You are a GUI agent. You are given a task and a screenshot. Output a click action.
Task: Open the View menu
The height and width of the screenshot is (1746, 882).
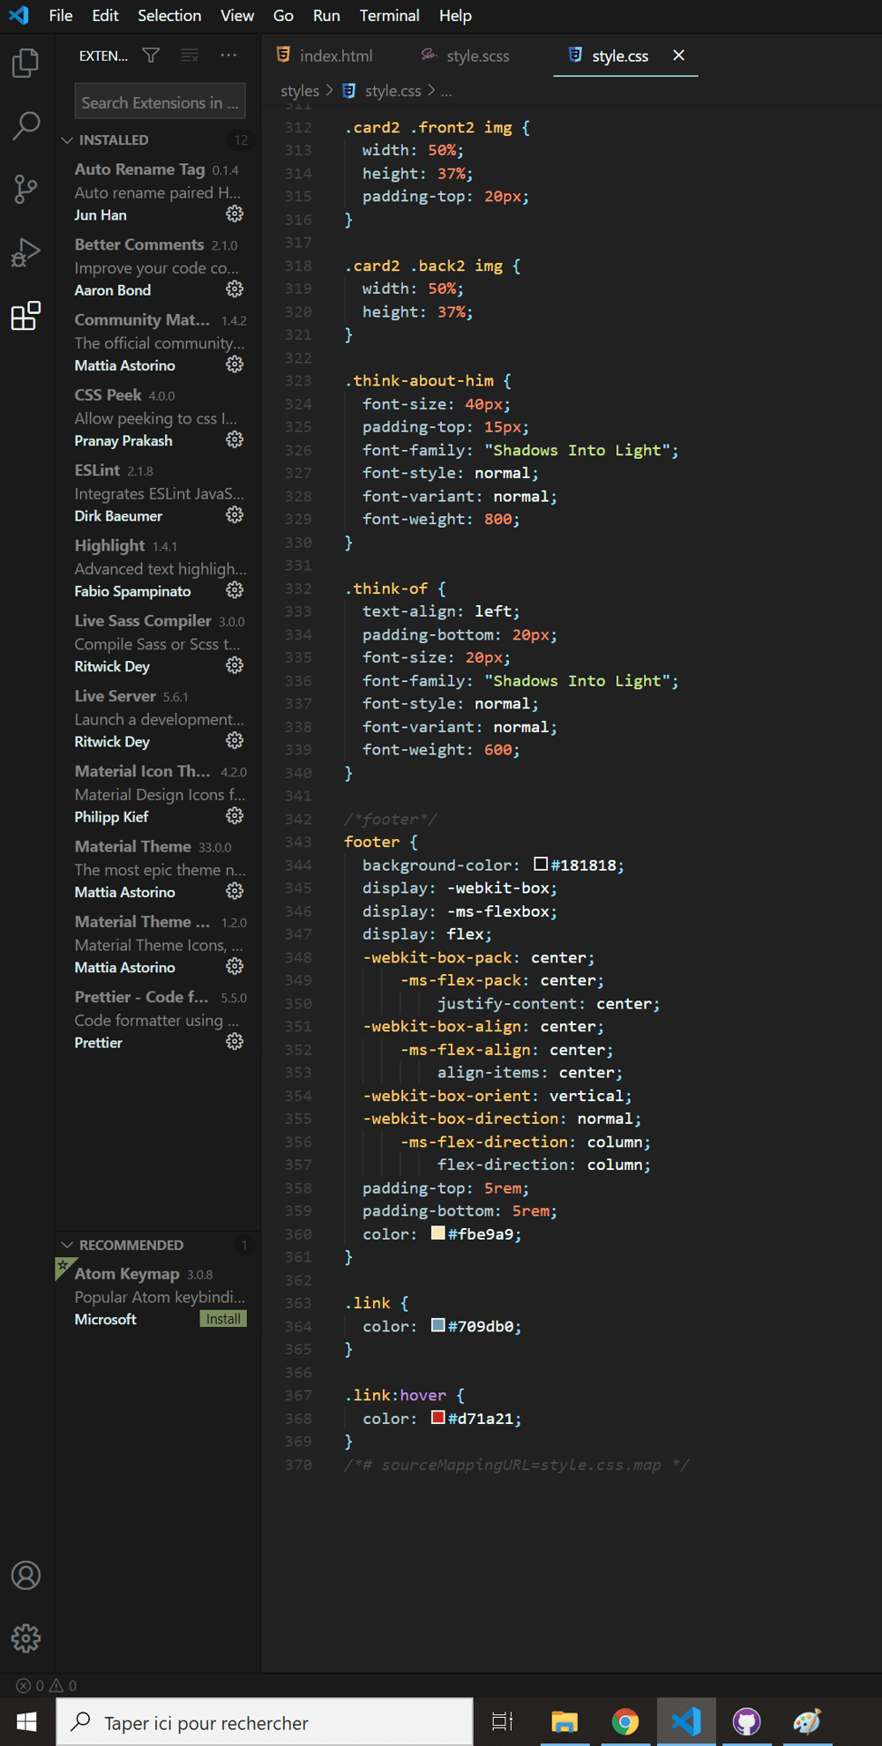[x=237, y=16]
